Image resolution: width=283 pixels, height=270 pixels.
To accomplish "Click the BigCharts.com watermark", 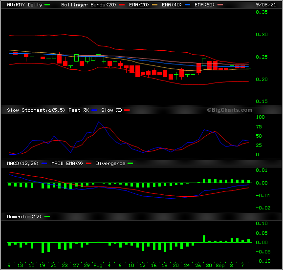I will point(229,110).
